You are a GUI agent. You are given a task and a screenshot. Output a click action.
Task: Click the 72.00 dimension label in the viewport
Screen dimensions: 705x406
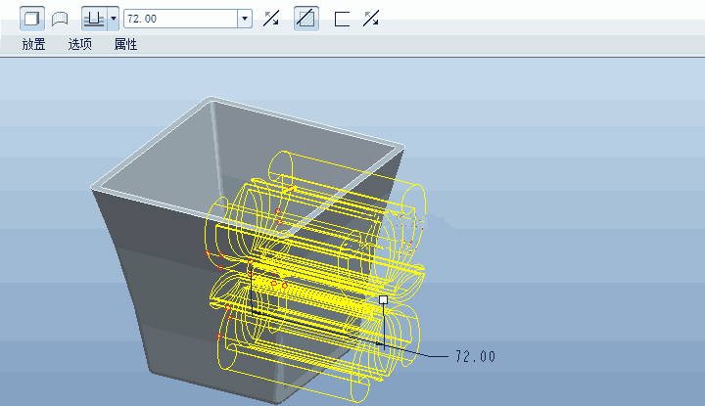click(x=476, y=357)
